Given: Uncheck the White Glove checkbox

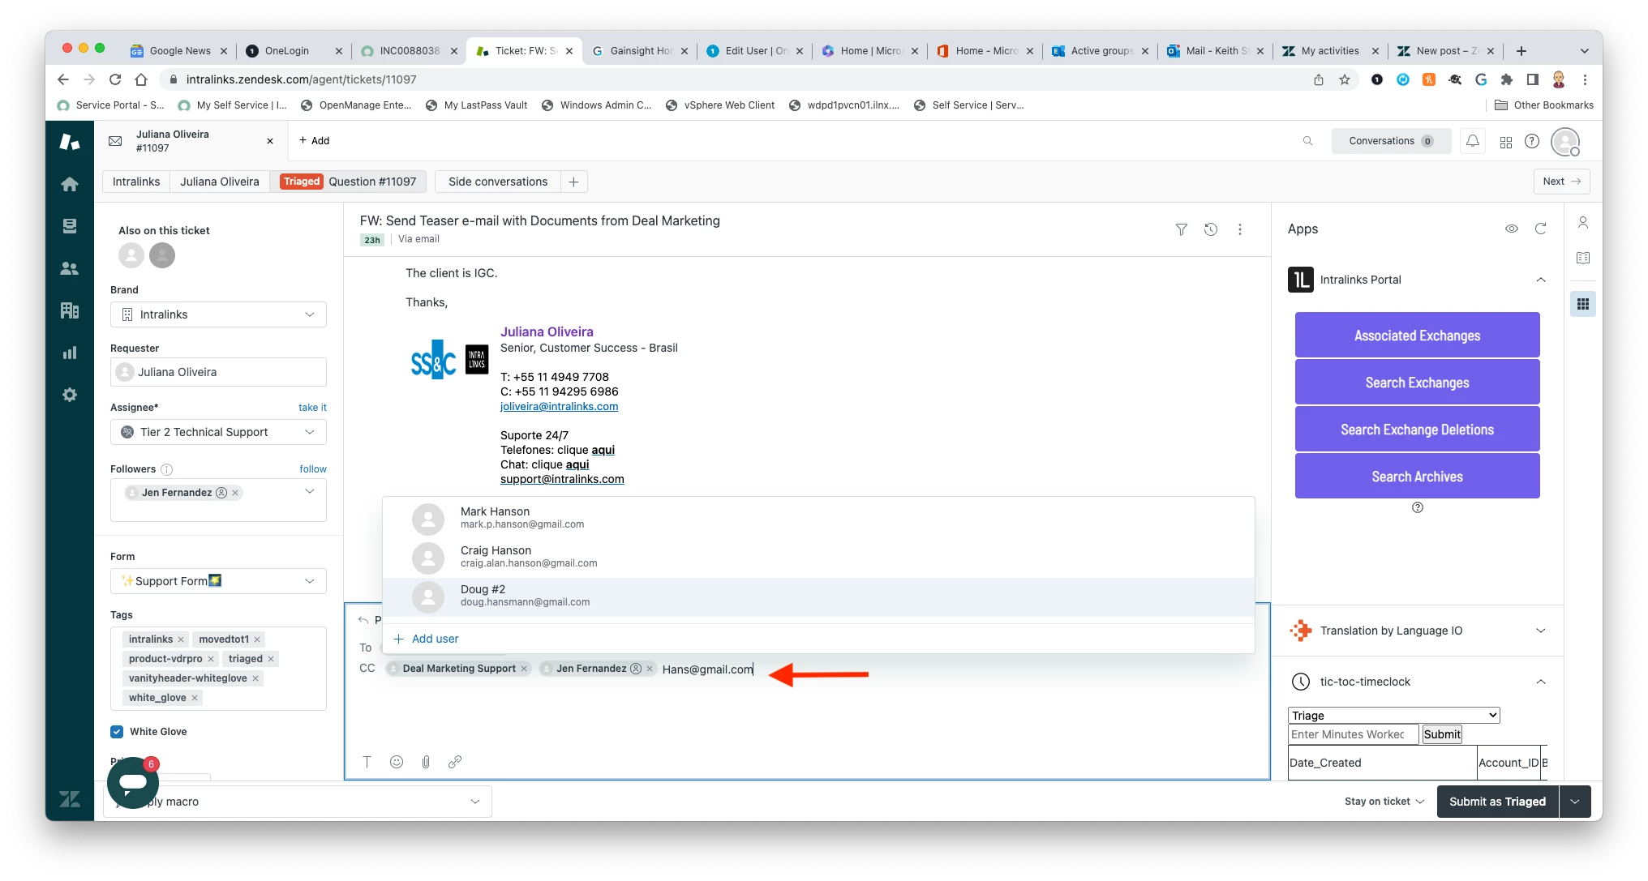Looking at the screenshot, I should coord(117,732).
